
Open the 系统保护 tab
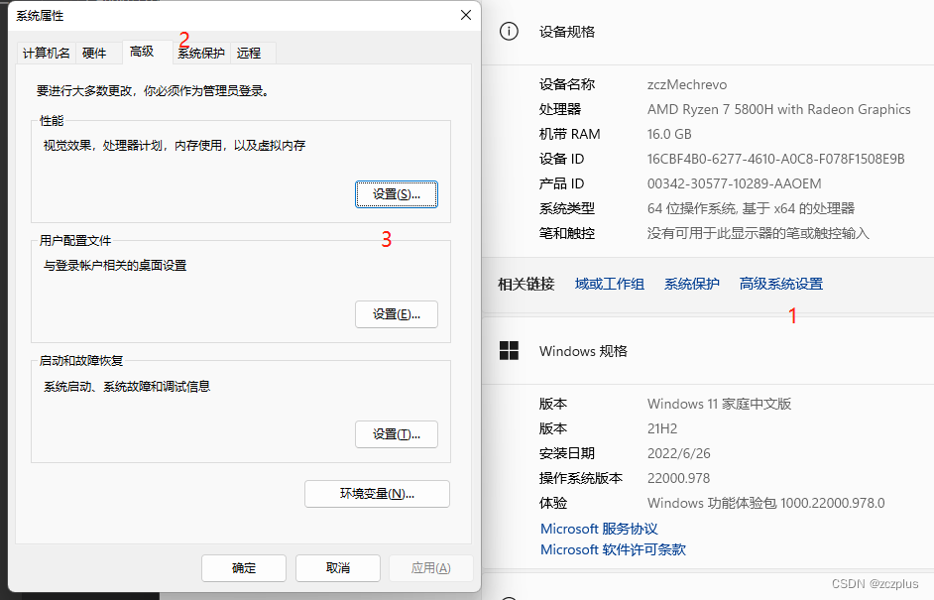pyautogui.click(x=200, y=53)
